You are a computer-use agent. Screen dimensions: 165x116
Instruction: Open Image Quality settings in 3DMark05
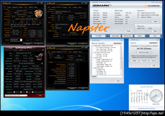(x=116, y=36)
